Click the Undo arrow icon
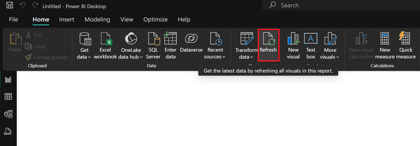 point(22,5)
